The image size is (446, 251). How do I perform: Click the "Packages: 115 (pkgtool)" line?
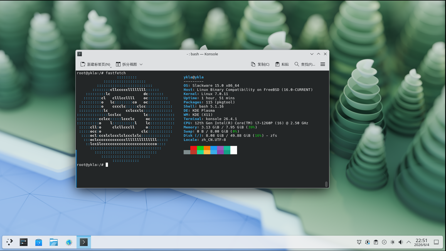(209, 102)
